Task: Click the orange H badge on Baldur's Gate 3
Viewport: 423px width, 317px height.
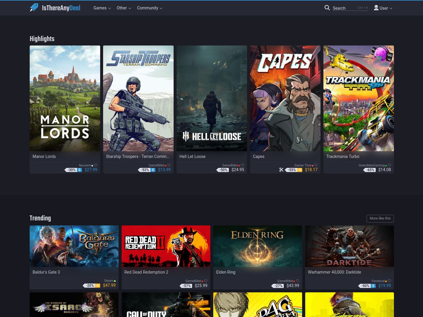Action: (x=98, y=285)
